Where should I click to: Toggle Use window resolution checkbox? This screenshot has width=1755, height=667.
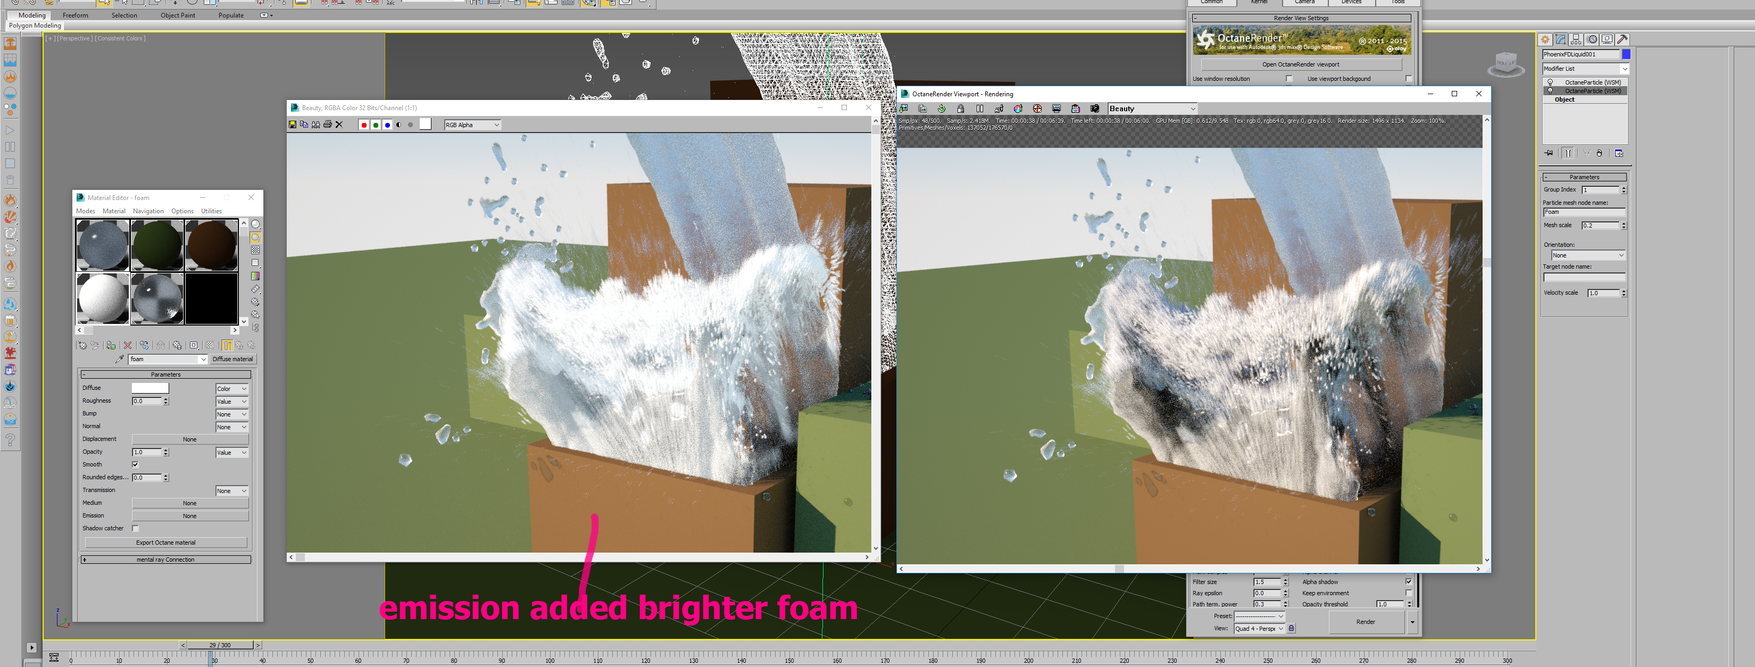(1288, 79)
